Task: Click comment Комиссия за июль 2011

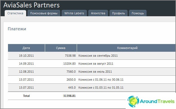Action: (95, 72)
